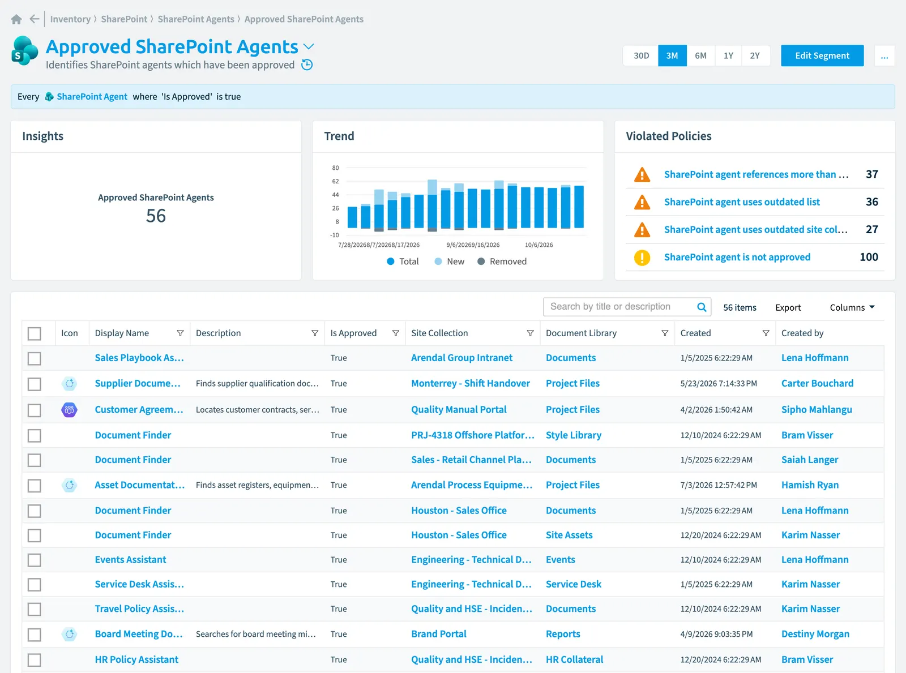Image resolution: width=906 pixels, height=673 pixels.
Task: Click the SharePoint logo beside the title
Action: 25,50
